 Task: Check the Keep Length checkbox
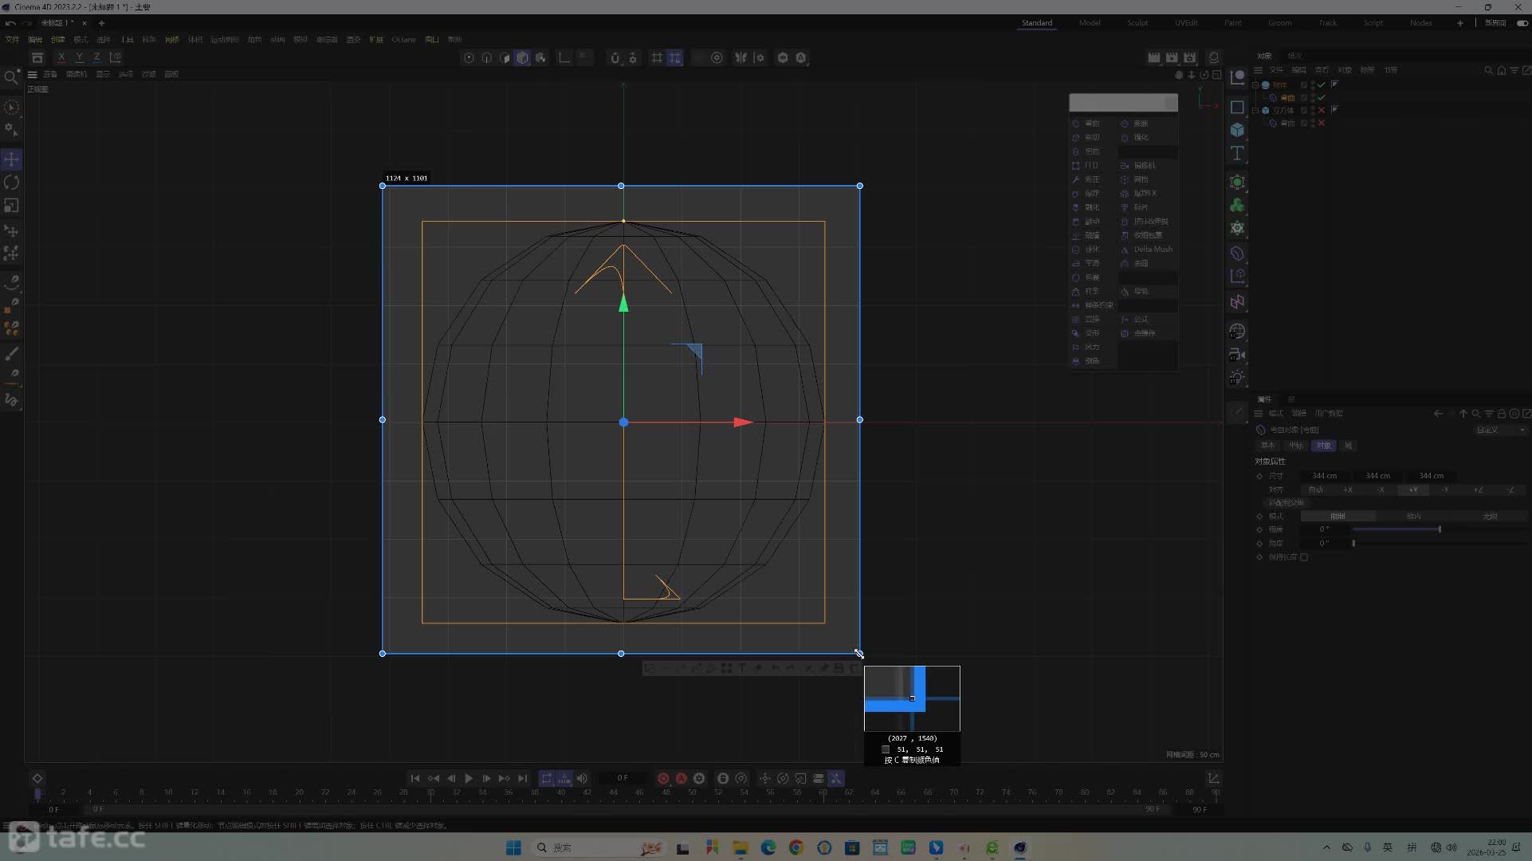(1304, 557)
